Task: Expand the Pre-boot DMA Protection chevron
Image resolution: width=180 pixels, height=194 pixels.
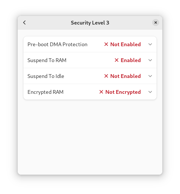Action: [x=150, y=44]
